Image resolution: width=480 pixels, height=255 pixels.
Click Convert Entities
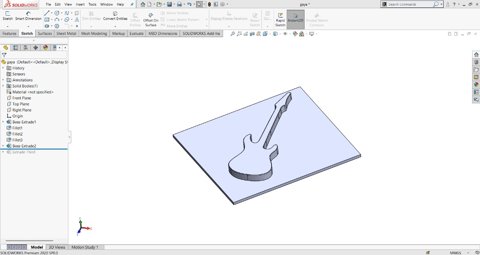pyautogui.click(x=115, y=16)
